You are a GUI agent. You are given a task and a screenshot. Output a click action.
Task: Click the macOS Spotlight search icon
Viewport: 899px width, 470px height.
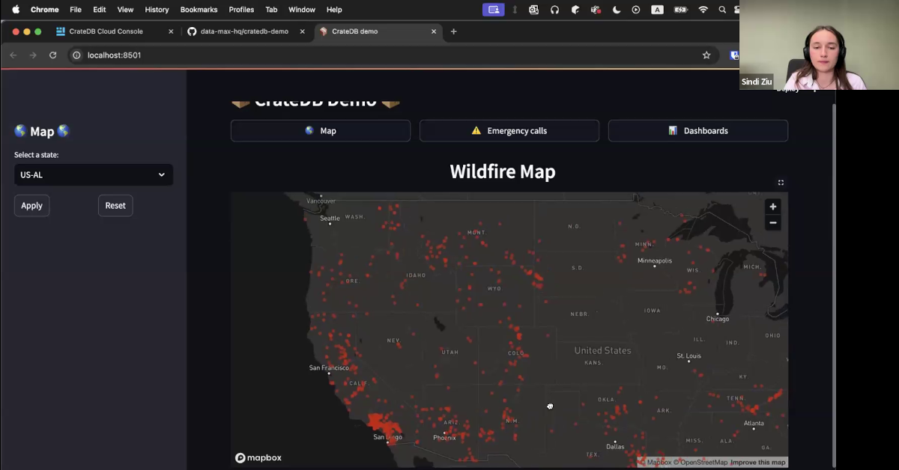pyautogui.click(x=722, y=10)
